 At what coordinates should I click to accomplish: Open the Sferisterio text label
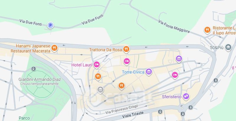tap(172, 97)
